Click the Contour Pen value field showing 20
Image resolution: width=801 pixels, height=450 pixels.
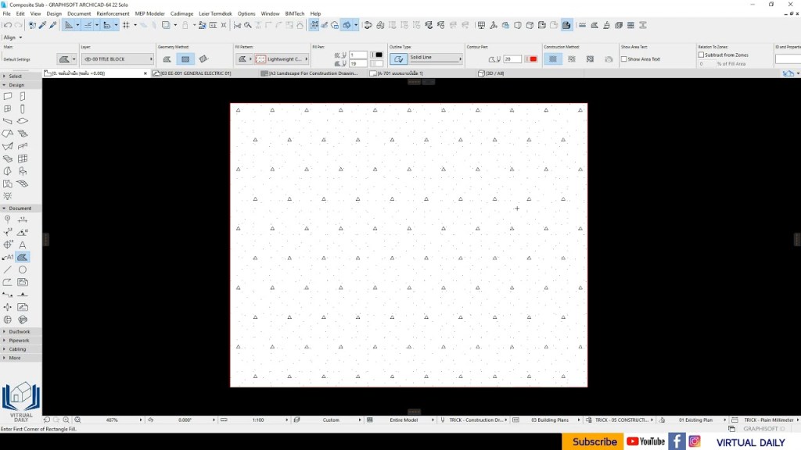pos(512,59)
